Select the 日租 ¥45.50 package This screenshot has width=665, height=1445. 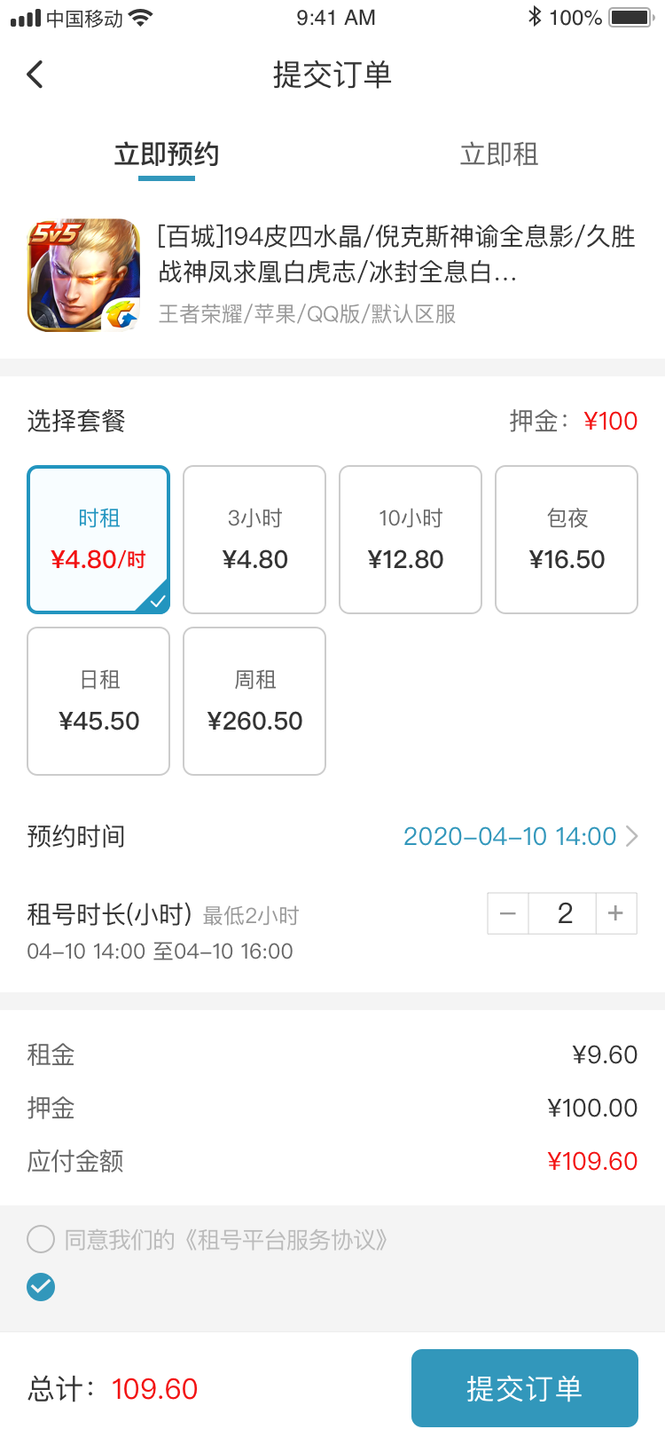click(98, 701)
